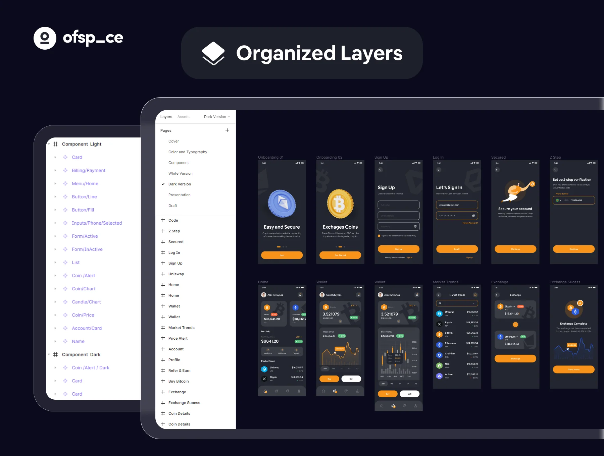Collapse the Component Light tree
This screenshot has width=604, height=456.
coord(49,144)
